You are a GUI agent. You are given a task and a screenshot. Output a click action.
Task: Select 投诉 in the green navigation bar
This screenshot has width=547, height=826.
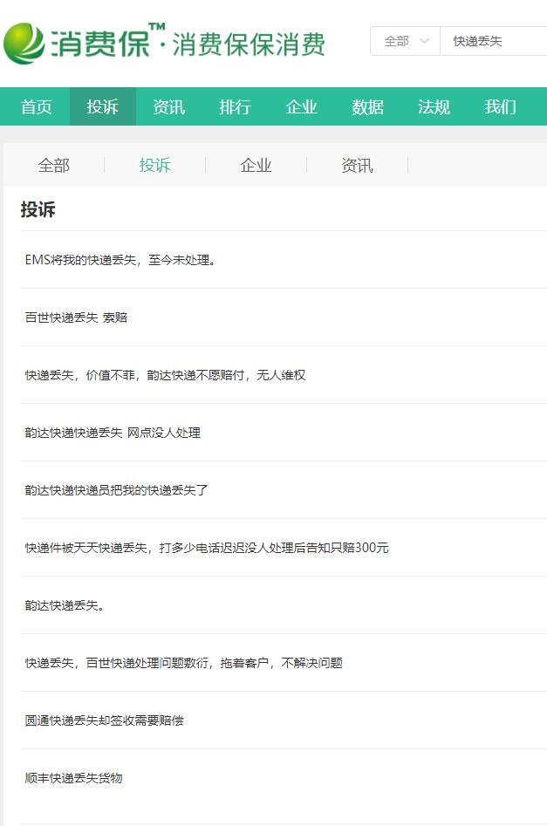click(103, 107)
